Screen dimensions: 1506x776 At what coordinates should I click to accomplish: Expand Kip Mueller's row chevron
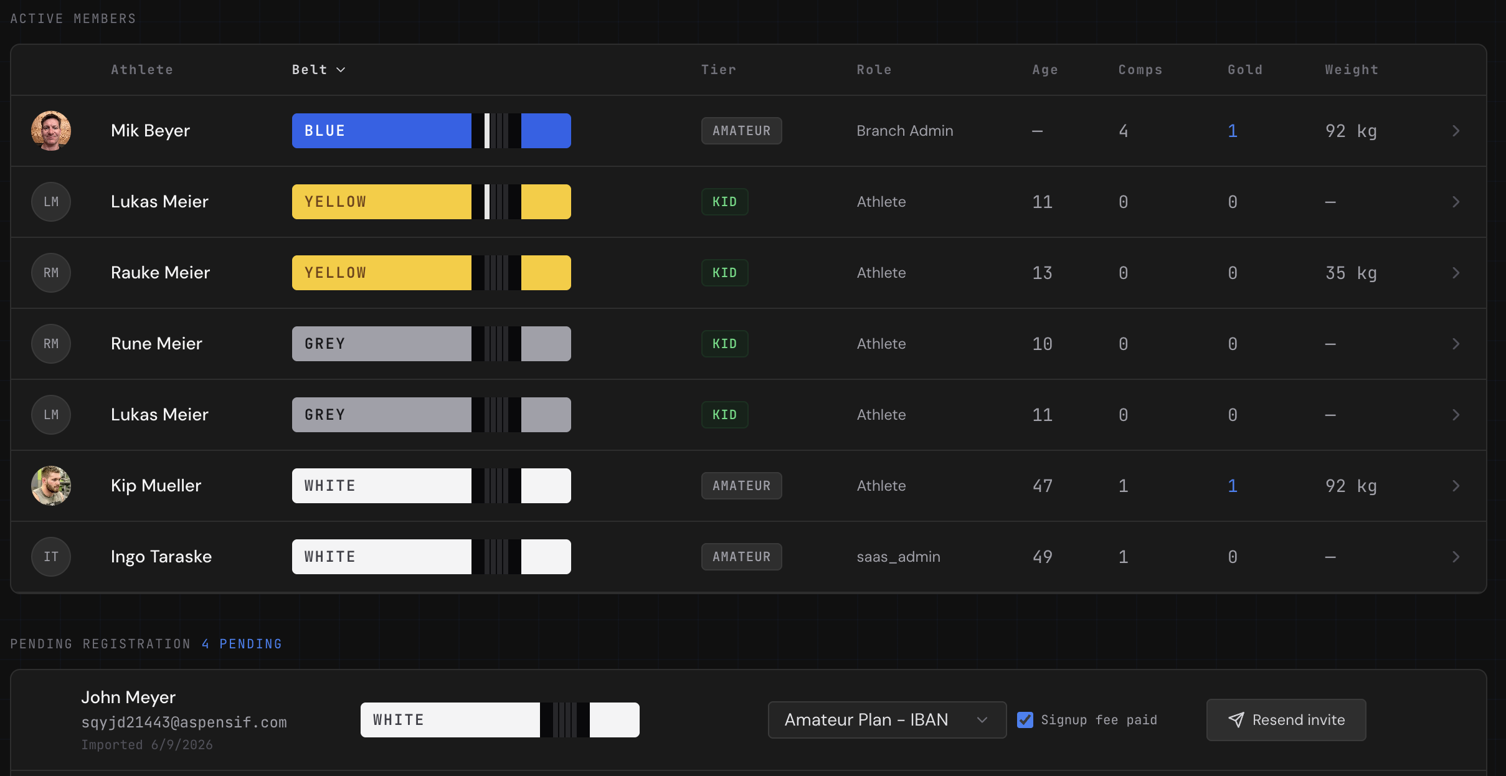[1456, 486]
